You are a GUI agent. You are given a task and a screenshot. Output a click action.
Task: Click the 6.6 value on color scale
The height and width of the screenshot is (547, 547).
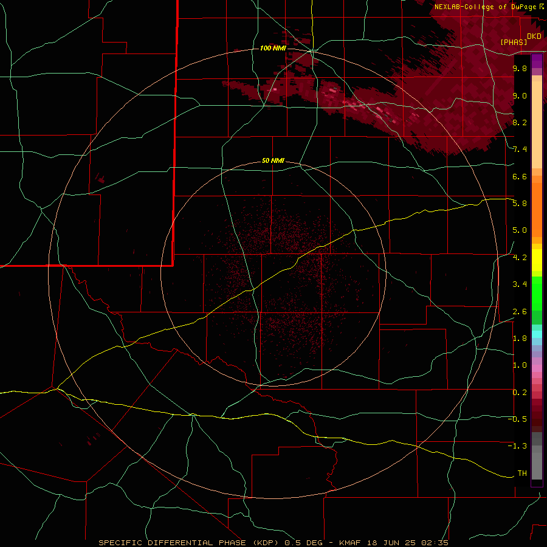pos(520,177)
